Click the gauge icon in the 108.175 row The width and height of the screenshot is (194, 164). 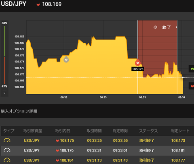[x=7, y=140]
